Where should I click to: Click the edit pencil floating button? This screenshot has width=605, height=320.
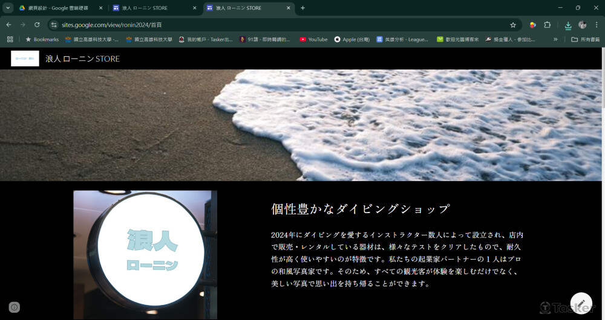(581, 303)
